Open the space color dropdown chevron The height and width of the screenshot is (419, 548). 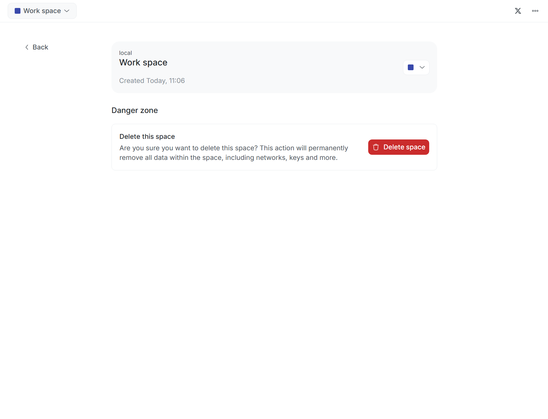click(422, 67)
